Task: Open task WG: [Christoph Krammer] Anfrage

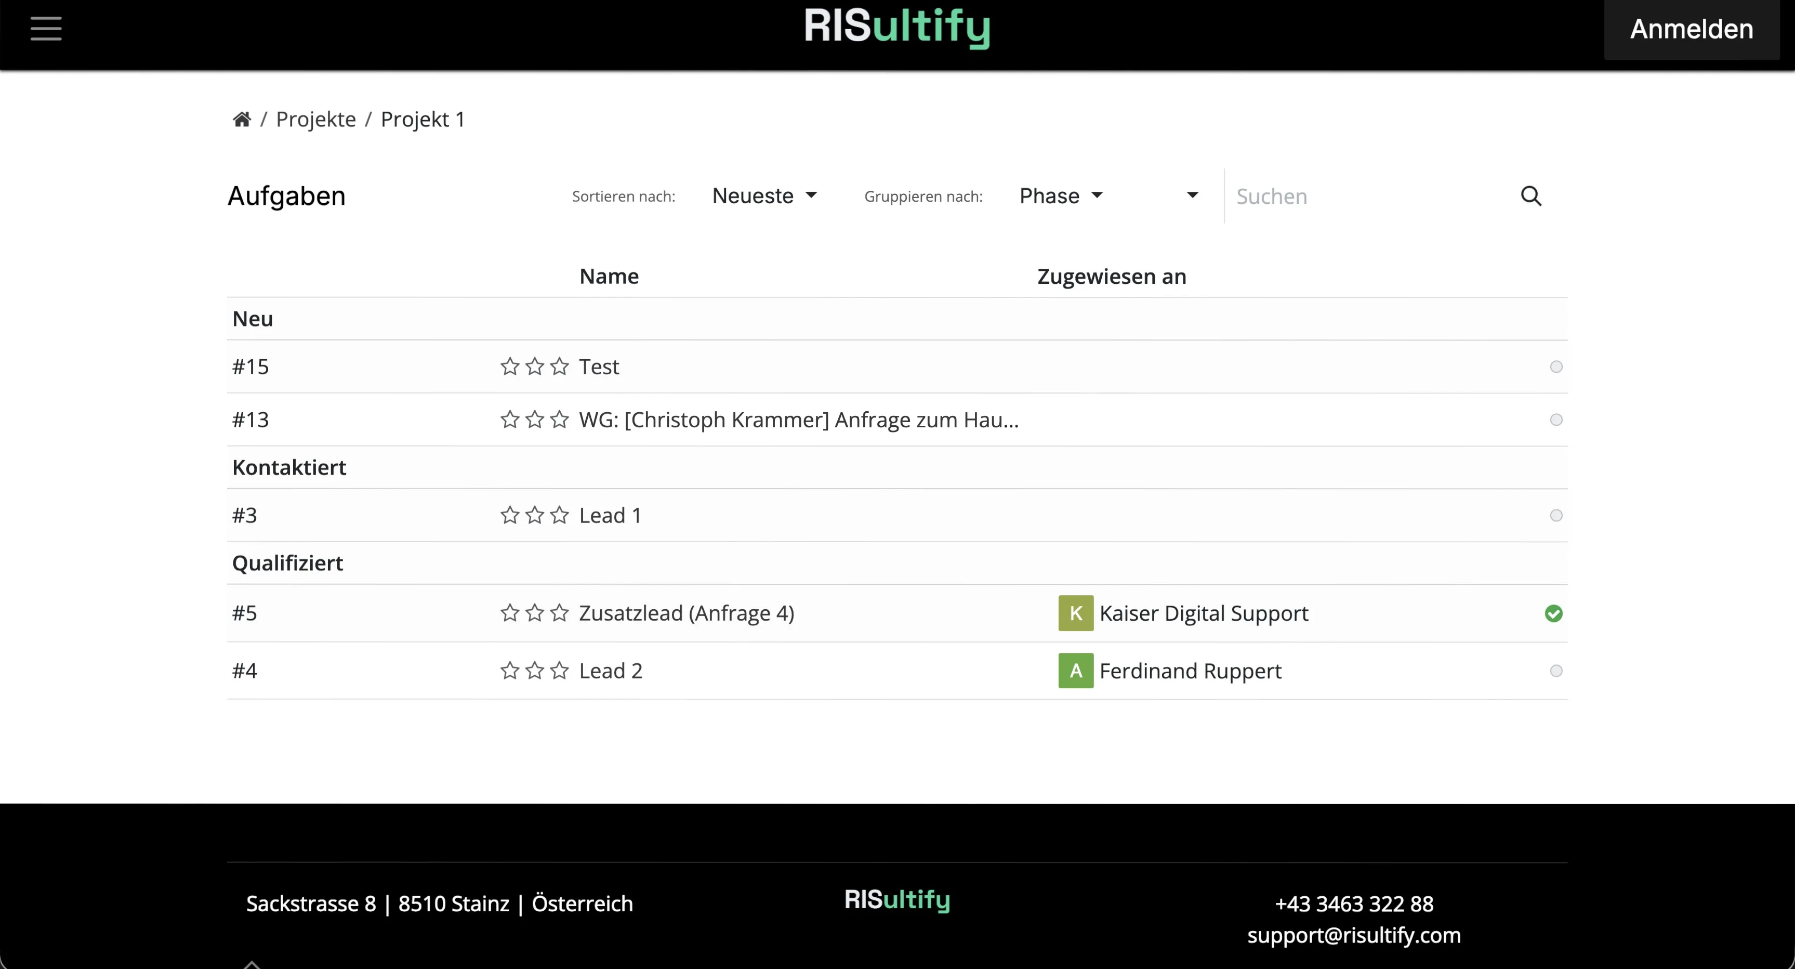Action: tap(799, 420)
